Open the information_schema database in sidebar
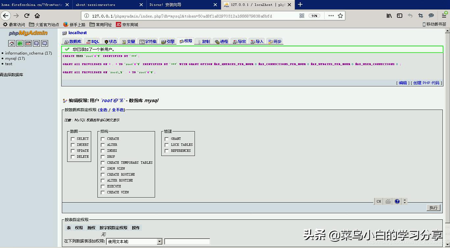Viewport: 450px width, 248px height. click(x=28, y=53)
